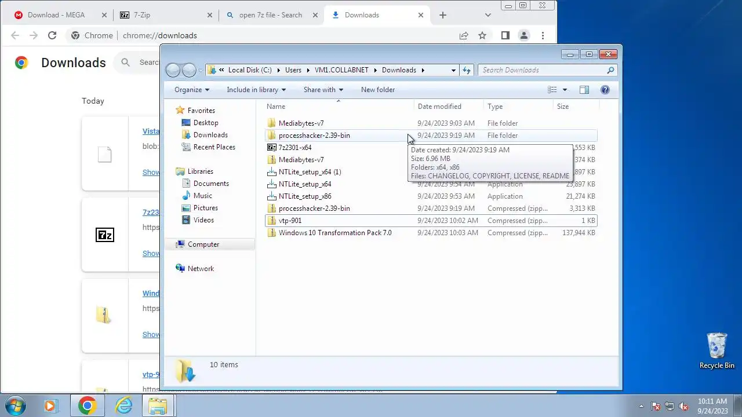
Task: Click the Chrome profile avatar icon
Action: coord(524,35)
